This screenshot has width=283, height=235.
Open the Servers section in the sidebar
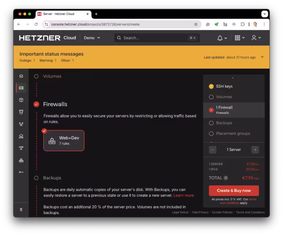[21, 87]
